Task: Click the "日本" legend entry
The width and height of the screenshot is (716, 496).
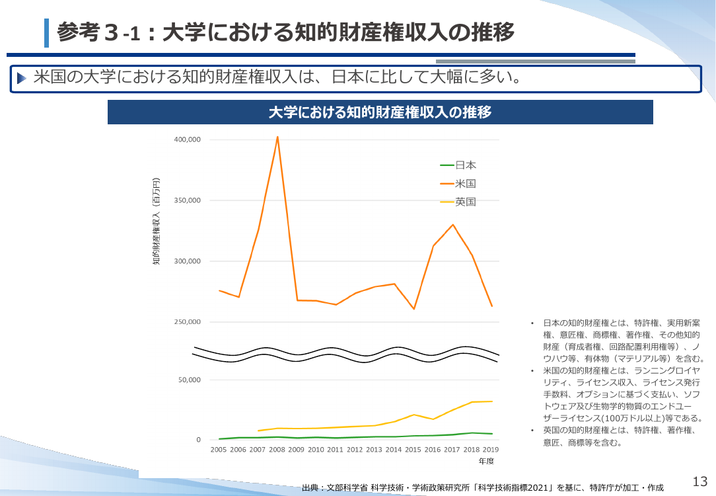Action: (x=458, y=165)
